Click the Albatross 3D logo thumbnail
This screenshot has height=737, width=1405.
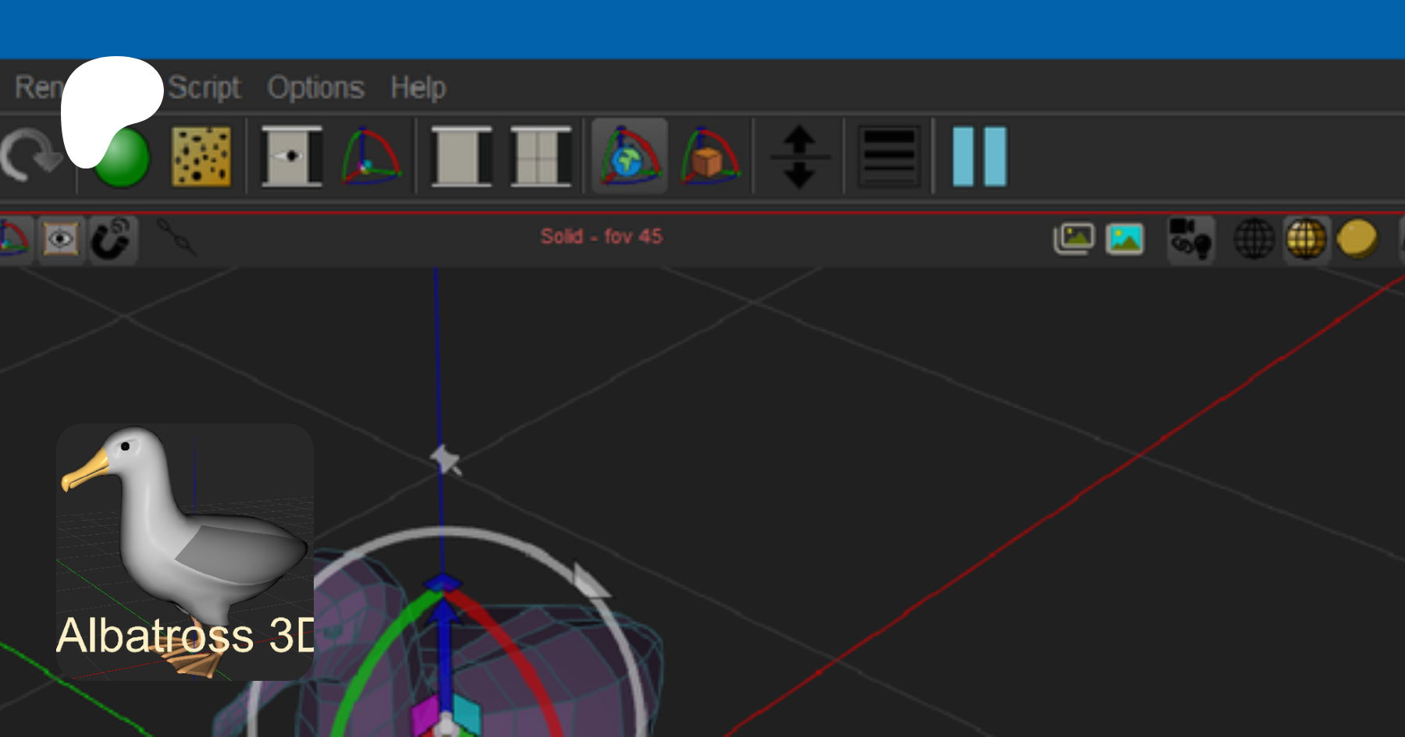185,551
